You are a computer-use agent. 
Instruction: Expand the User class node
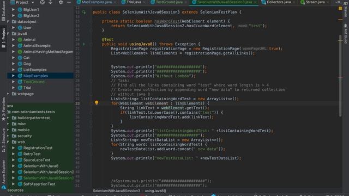coord(13,28)
